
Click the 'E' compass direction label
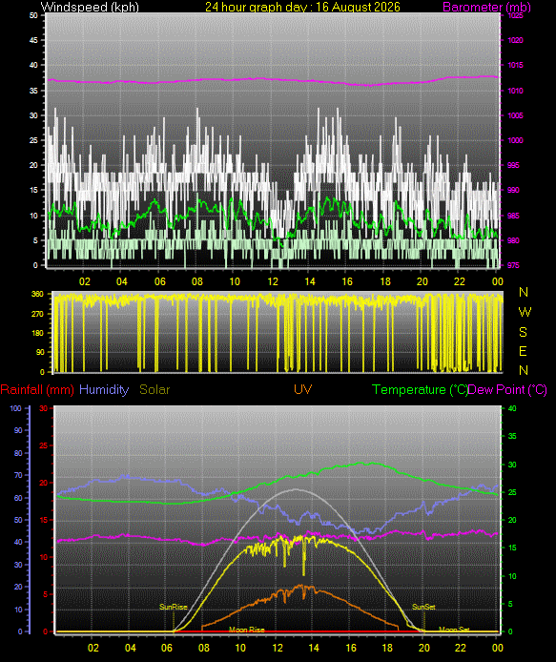click(x=523, y=351)
